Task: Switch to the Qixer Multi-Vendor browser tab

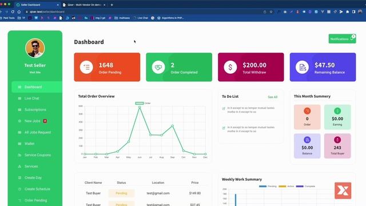Action: [84, 5]
